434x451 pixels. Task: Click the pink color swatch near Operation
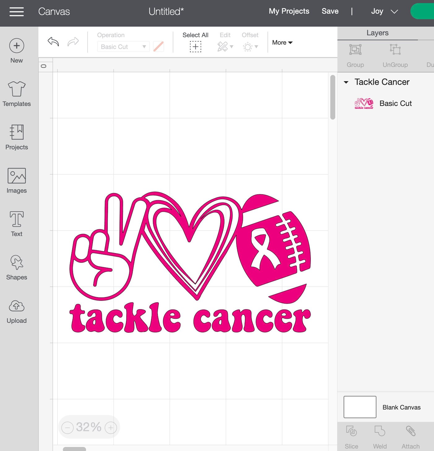tap(158, 46)
